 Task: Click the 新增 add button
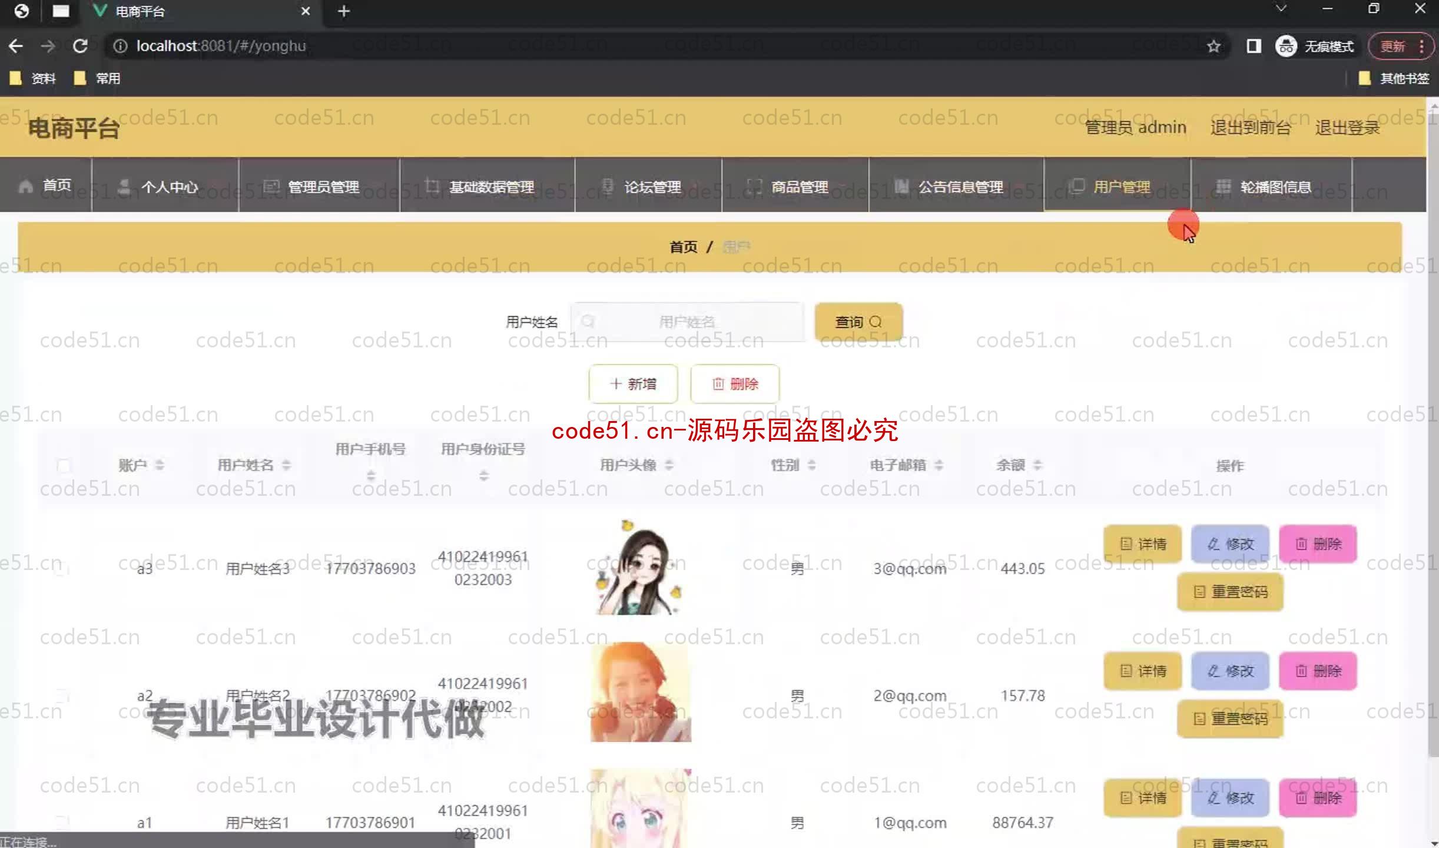[x=633, y=384]
